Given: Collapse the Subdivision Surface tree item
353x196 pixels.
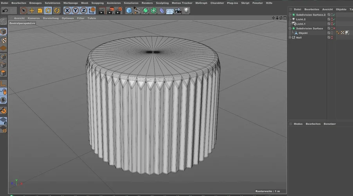Looking at the screenshot, I should click(290, 28).
